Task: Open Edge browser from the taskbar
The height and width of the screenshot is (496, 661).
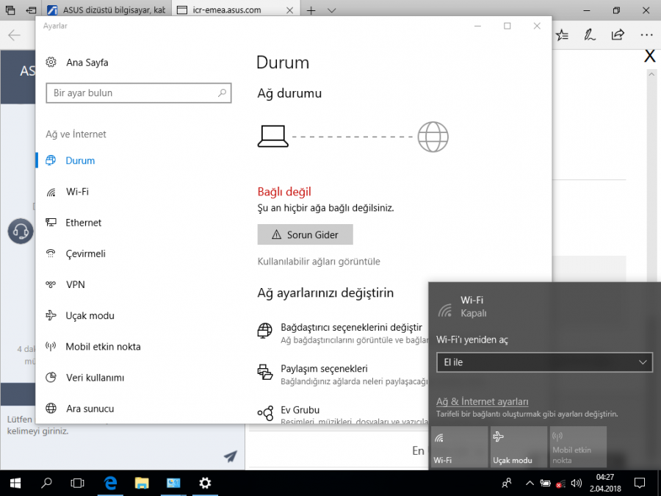Action: 111,483
